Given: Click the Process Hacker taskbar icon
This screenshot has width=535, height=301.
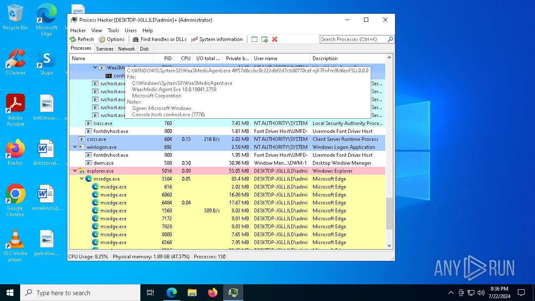Looking at the screenshot, I should click(x=233, y=293).
